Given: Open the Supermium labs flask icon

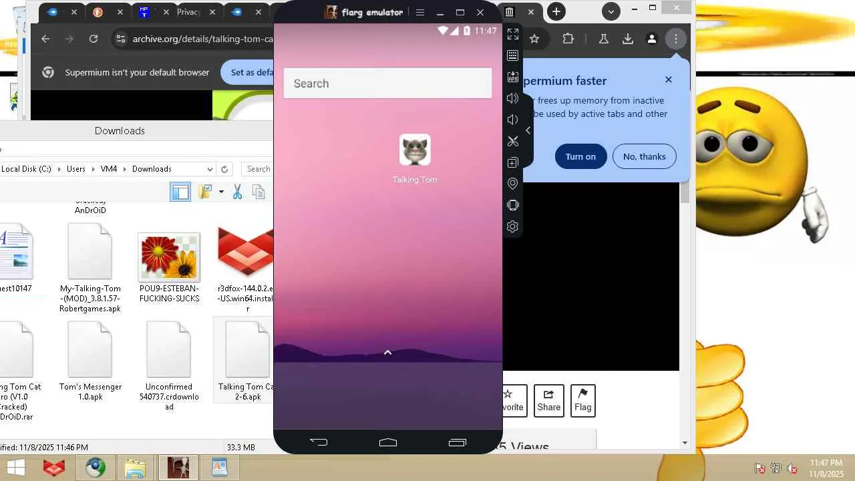Looking at the screenshot, I should [x=604, y=39].
